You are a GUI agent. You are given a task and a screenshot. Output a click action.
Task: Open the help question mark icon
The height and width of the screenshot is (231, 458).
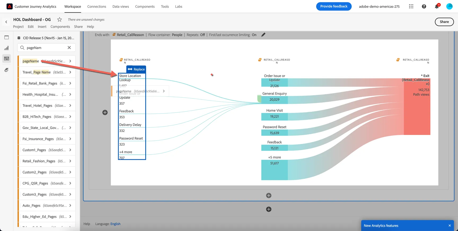point(424,6)
